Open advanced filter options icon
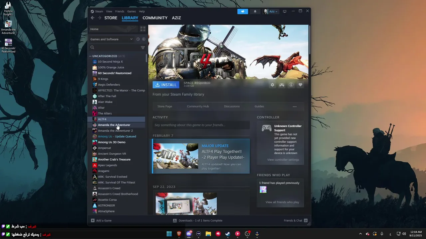The image size is (426, 239). [143, 47]
